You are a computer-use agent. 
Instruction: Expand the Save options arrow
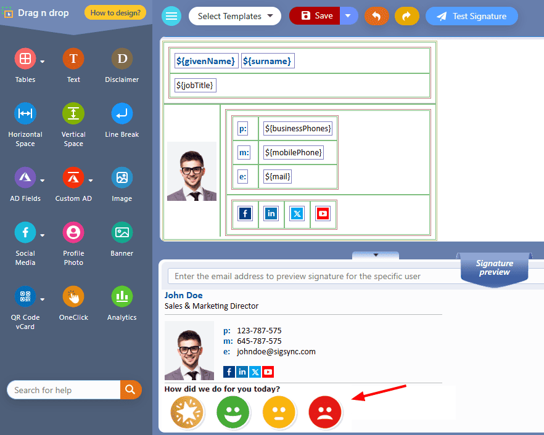[348, 16]
